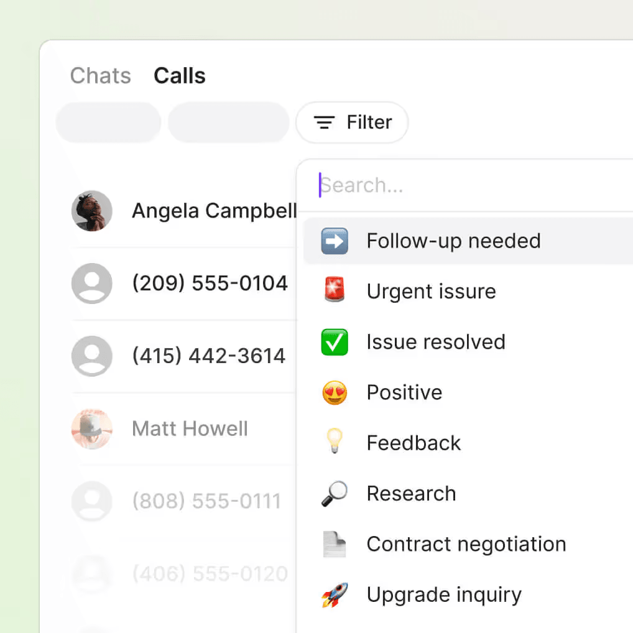Click the red siren emoji icon
The height and width of the screenshot is (633, 633).
[x=335, y=291]
